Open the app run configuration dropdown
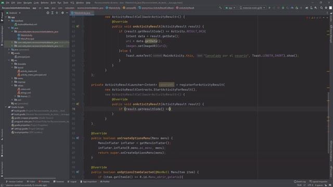This screenshot has width=333, height=187. [230, 8]
